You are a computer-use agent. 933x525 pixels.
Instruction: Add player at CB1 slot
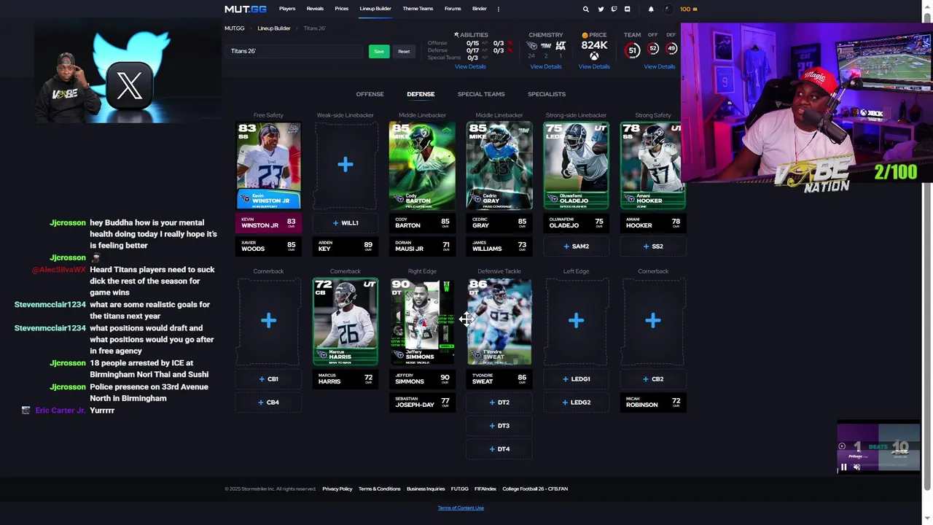tap(268, 379)
